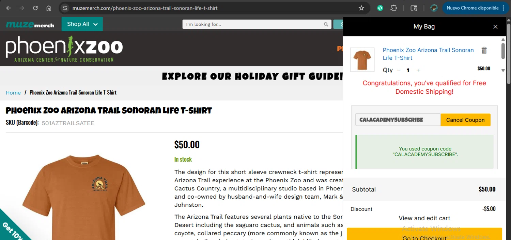Viewport: 511px width, 240px height.
Task: Click the coupon code input field
Action: tap(398, 120)
